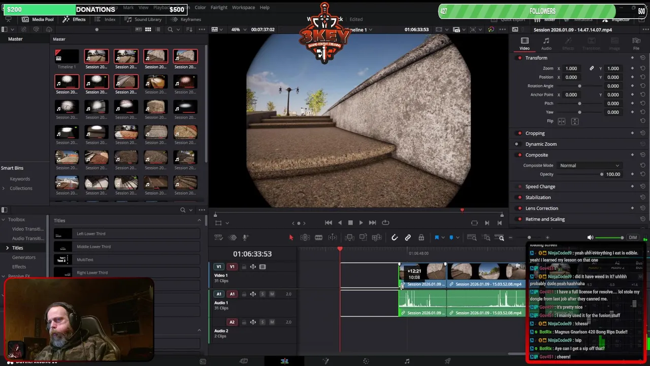Jump to the last frame
This screenshot has width=650, height=366.
coord(372,223)
